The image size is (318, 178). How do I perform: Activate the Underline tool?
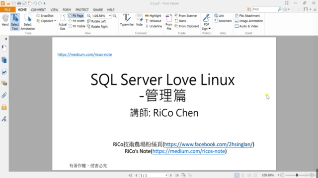[x=154, y=26]
